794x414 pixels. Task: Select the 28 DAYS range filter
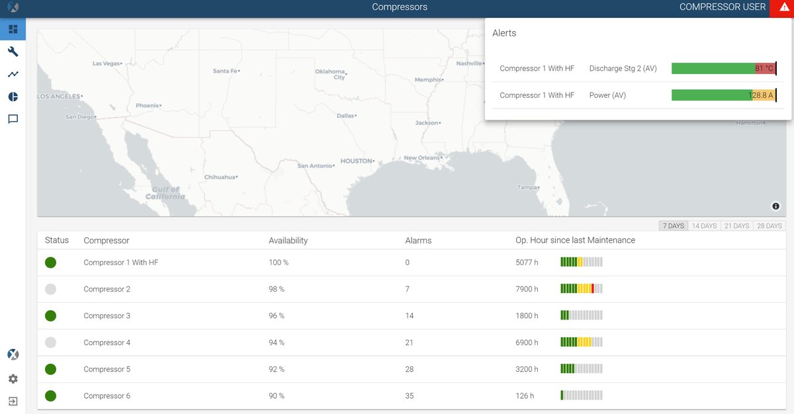click(768, 226)
